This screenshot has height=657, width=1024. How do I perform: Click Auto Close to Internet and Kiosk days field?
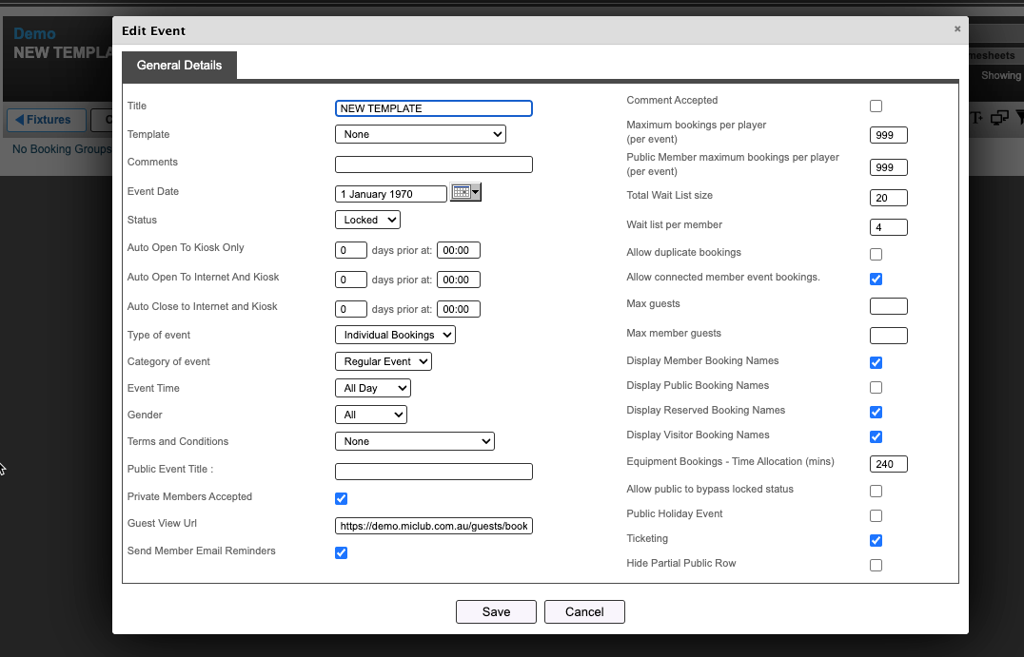(x=351, y=309)
